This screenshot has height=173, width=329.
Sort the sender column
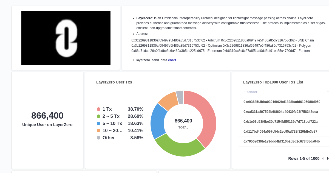(252, 92)
